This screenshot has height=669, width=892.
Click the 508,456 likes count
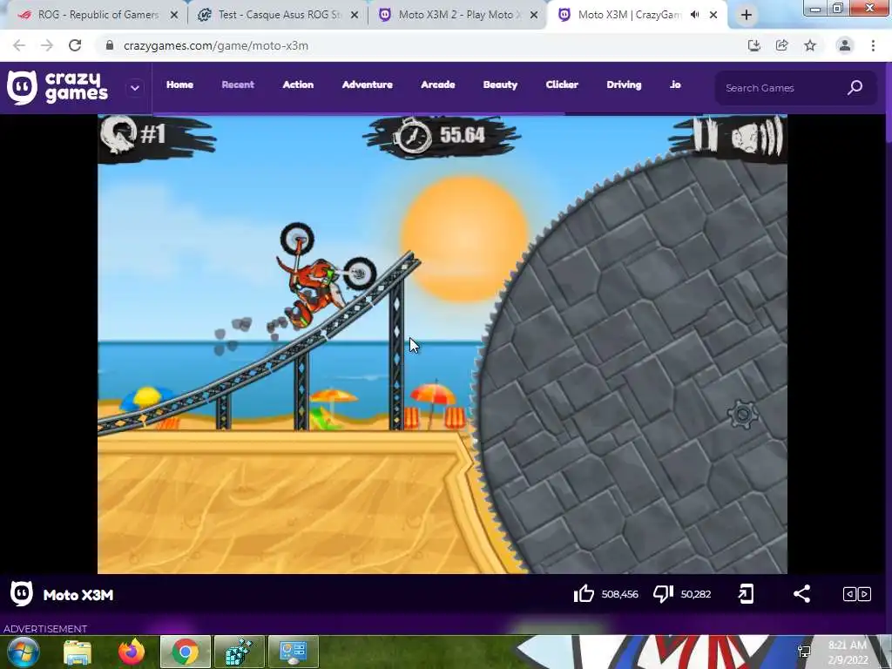pyautogui.click(x=619, y=594)
